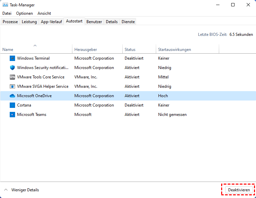Click the VMware SVGA Helper Service icon

tap(12, 86)
